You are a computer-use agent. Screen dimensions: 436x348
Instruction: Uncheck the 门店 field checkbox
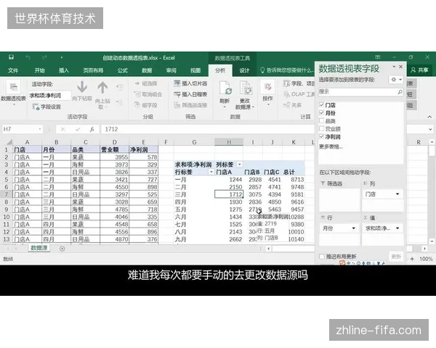(x=322, y=105)
